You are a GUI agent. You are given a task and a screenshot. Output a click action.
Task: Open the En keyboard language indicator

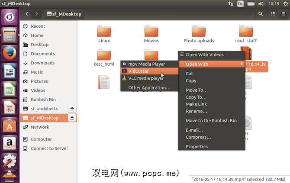tap(240, 4)
